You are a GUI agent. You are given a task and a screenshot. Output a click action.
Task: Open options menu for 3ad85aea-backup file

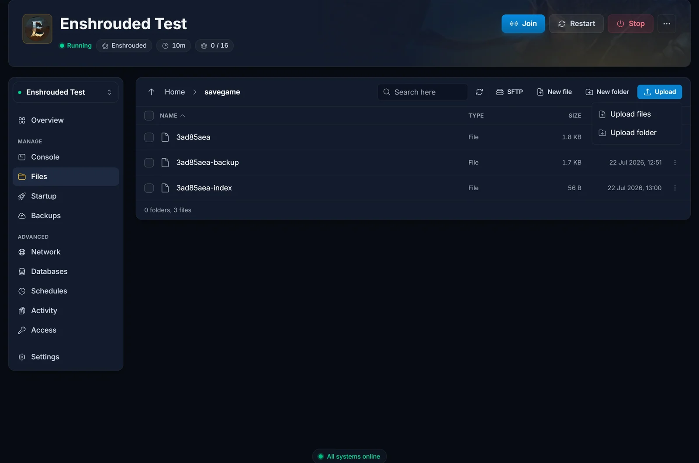click(675, 163)
